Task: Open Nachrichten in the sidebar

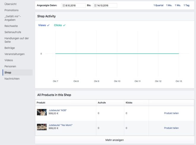Action: (x=12, y=79)
